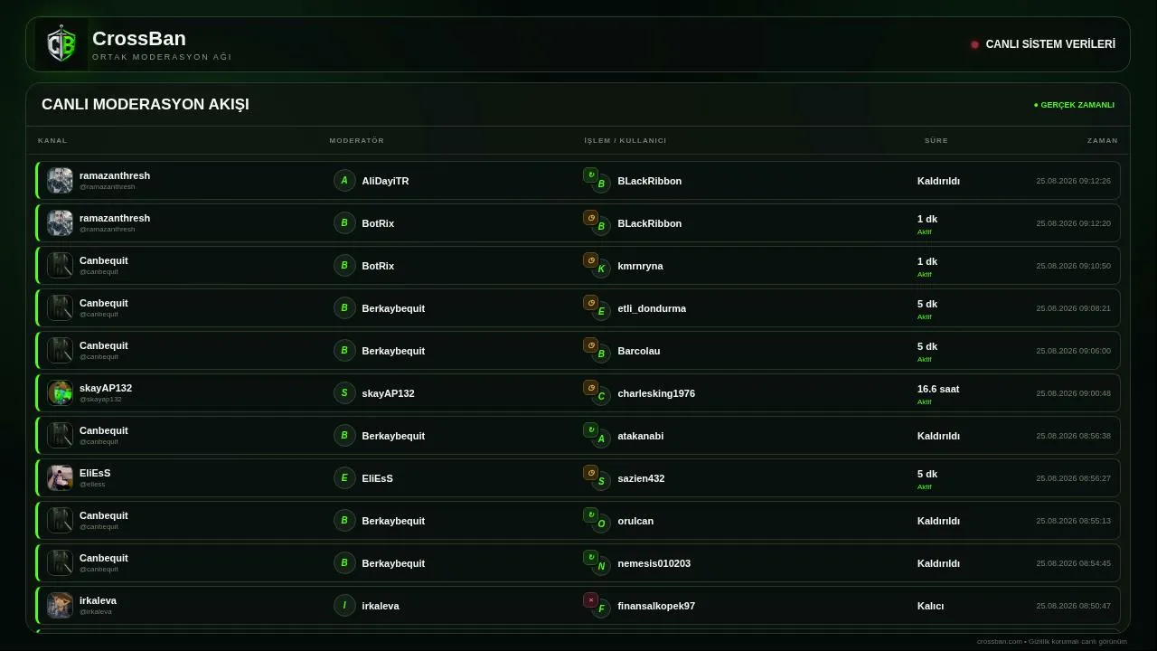The width and height of the screenshot is (1157, 651).
Task: Click unban icon beside orulcan
Action: (x=590, y=514)
